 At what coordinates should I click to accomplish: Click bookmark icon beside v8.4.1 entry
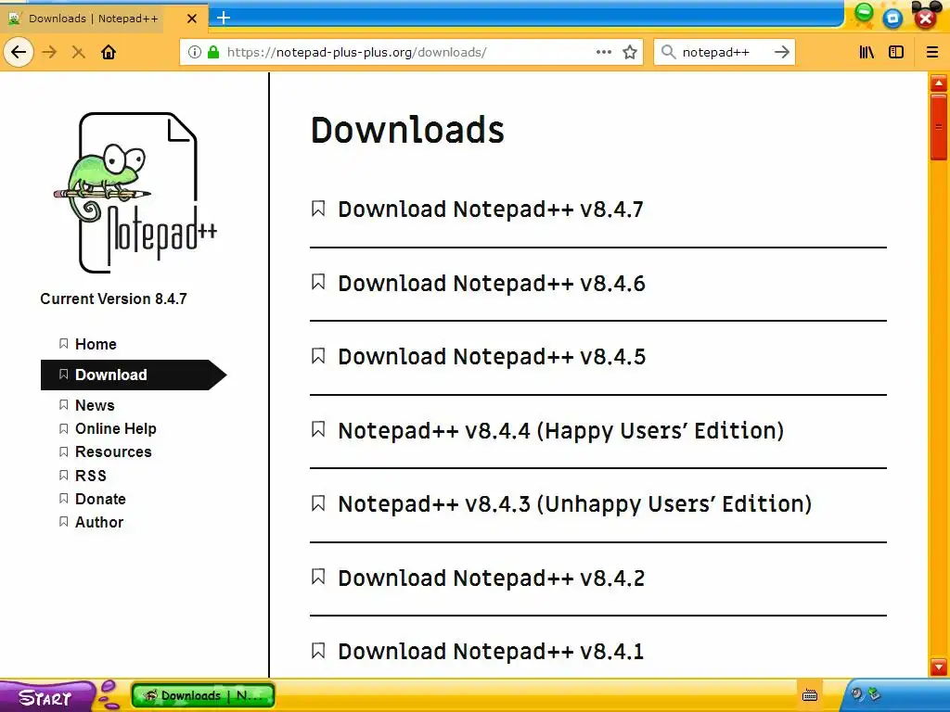click(318, 650)
